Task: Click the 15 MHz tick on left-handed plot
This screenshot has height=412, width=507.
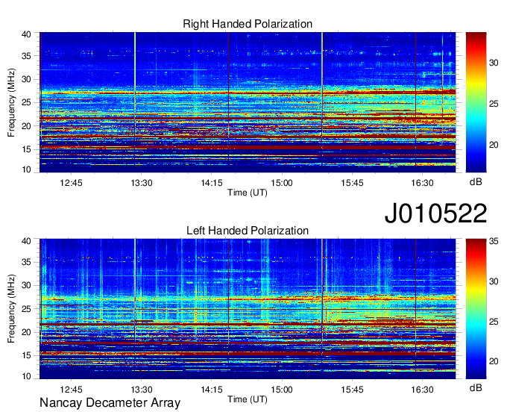Action: (26, 355)
